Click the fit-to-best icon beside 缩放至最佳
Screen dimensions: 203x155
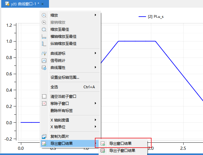(x=44, y=30)
